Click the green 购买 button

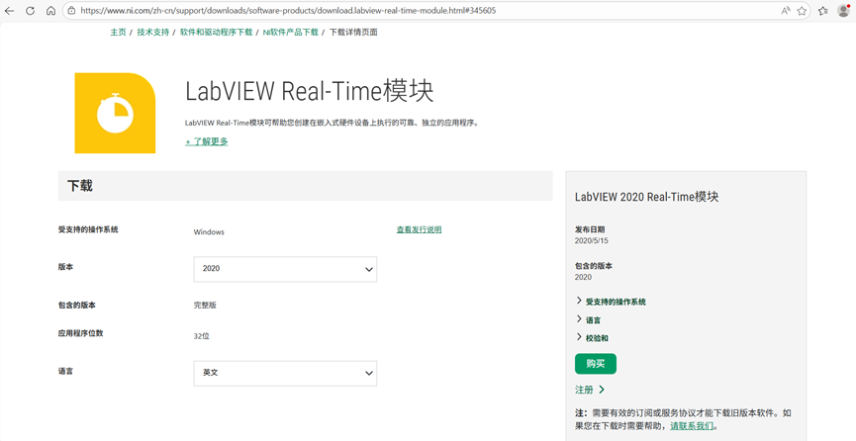coord(596,364)
